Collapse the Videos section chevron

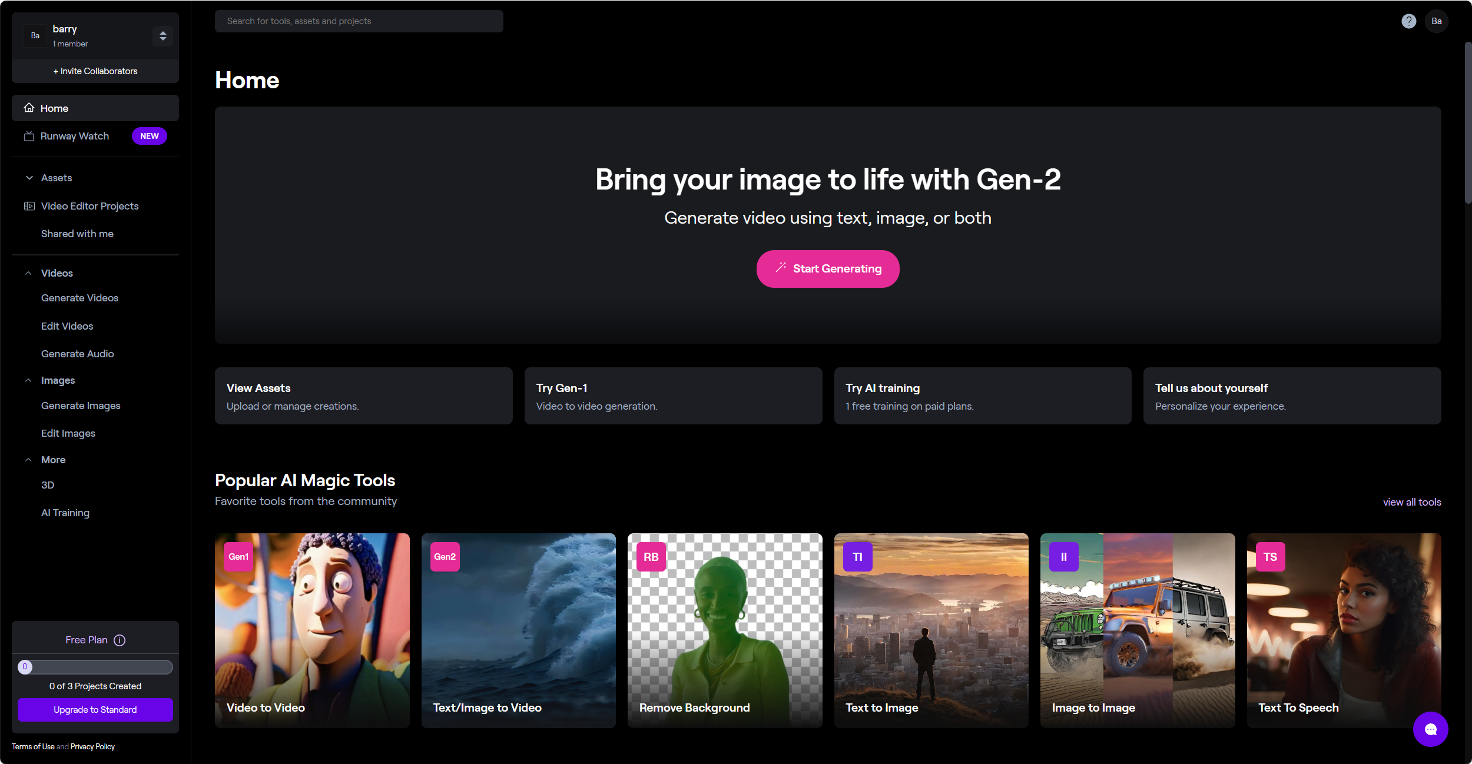pyautogui.click(x=28, y=273)
